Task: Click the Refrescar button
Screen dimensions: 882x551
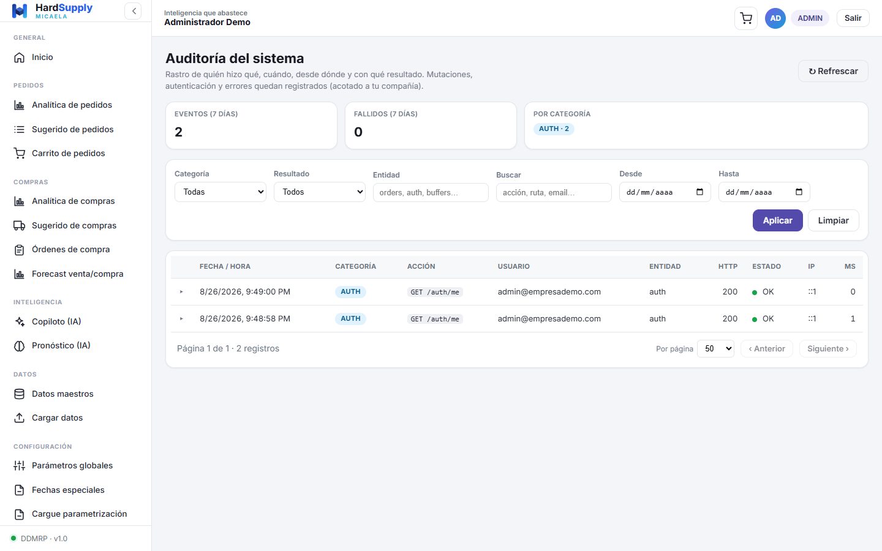Action: (833, 71)
